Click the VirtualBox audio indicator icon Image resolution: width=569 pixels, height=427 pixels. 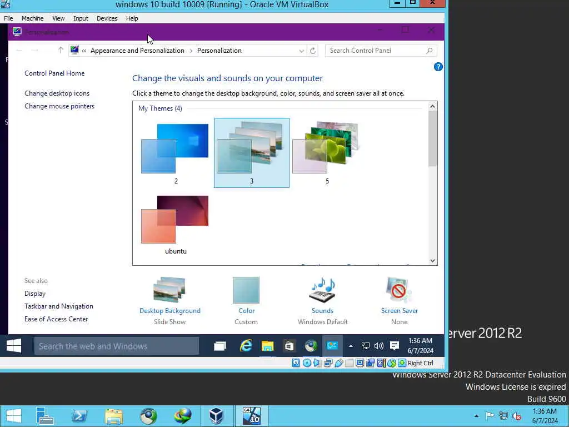317,363
